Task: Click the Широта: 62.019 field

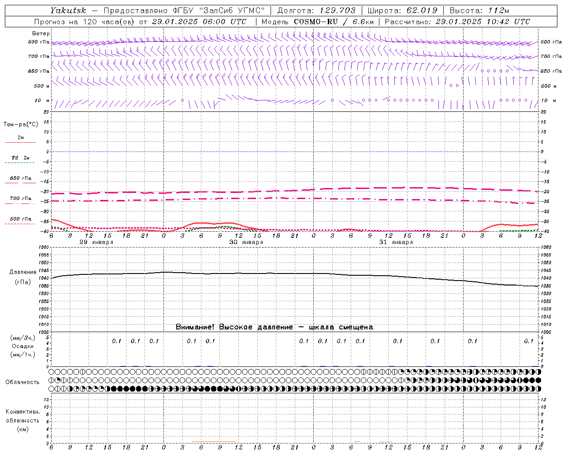Action: coord(402,11)
